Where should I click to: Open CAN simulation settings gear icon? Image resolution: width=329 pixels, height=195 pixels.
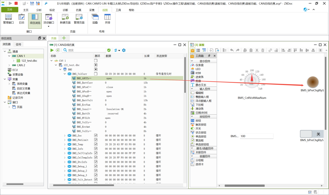coord(124,50)
